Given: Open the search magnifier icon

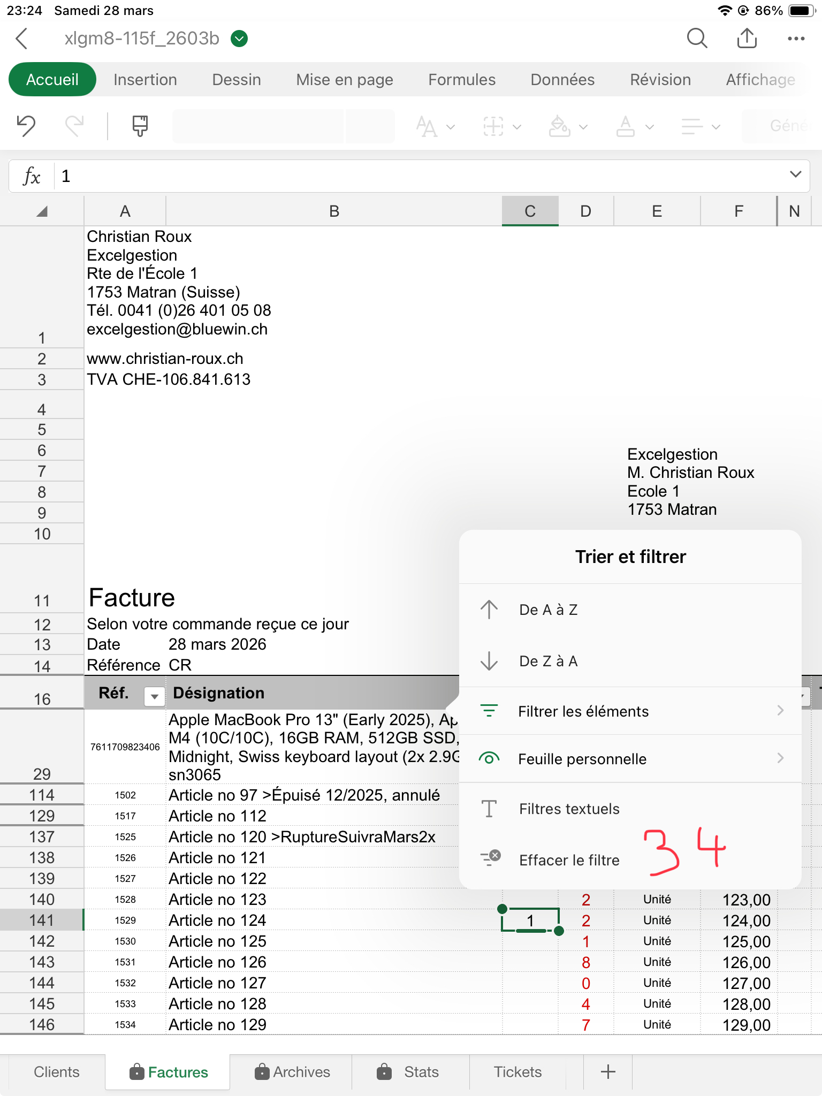Looking at the screenshot, I should (x=697, y=39).
